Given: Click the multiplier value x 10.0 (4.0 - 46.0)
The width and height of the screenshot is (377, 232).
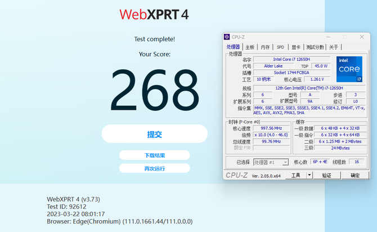Looking at the screenshot, I should click(271, 135).
